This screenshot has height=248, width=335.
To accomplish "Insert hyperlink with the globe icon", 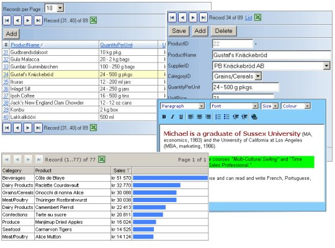I will pos(254,117).
